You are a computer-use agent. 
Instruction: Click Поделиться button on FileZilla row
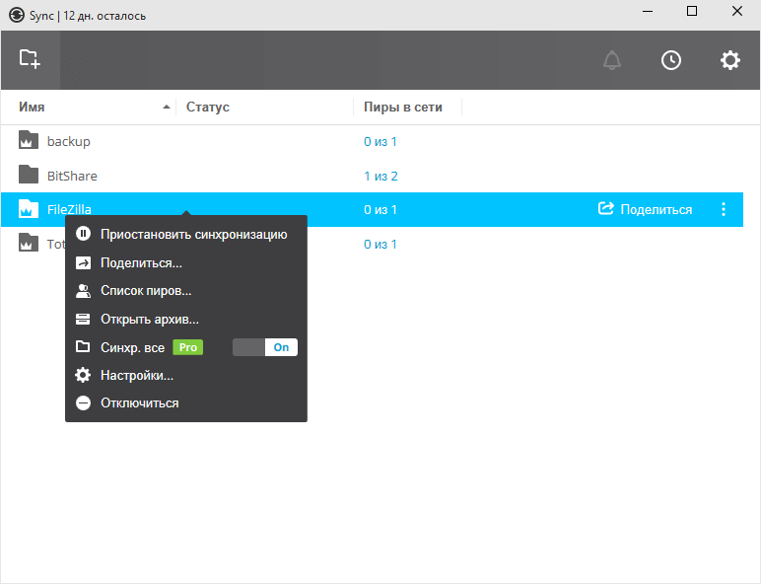(x=645, y=209)
